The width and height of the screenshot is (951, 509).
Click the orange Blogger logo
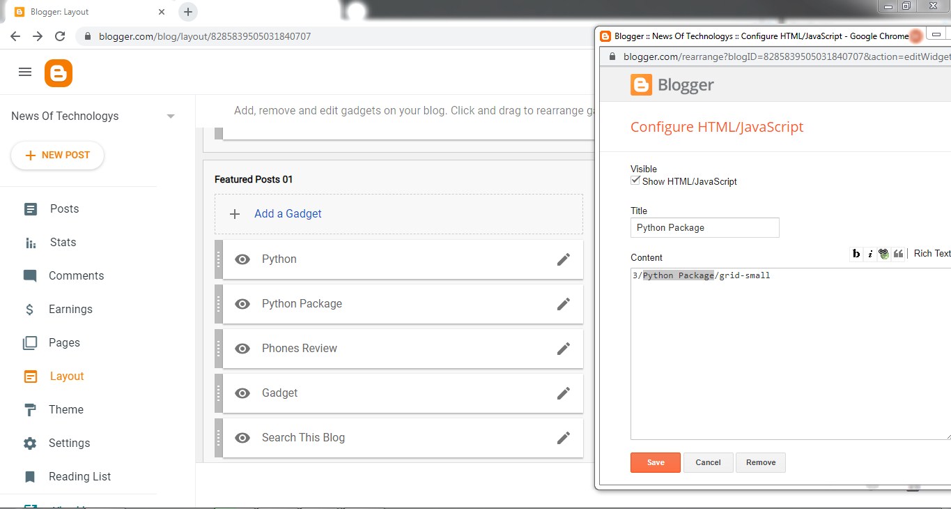pyautogui.click(x=59, y=73)
